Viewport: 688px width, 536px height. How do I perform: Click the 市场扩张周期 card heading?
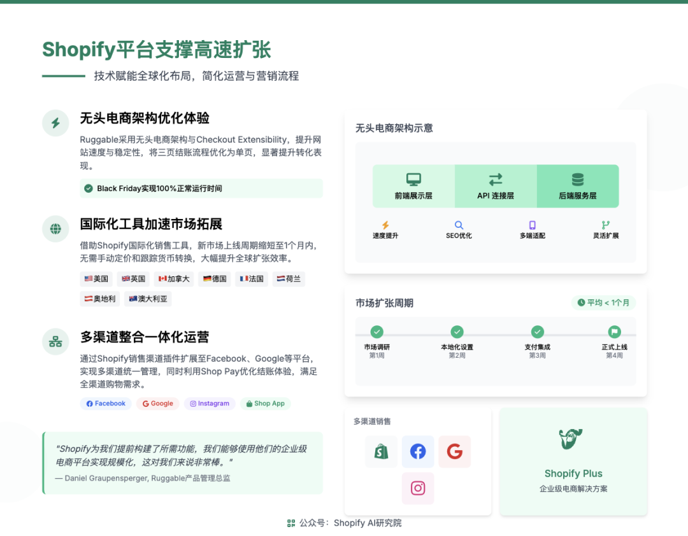pos(384,303)
